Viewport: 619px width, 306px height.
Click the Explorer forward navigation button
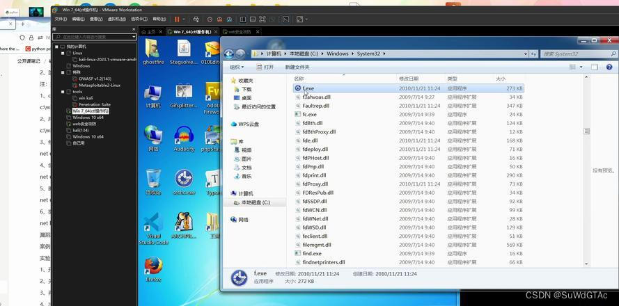click(240, 54)
